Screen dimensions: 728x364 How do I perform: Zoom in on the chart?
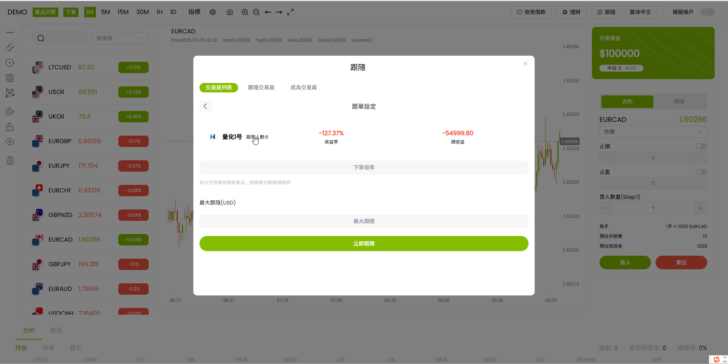245,12
